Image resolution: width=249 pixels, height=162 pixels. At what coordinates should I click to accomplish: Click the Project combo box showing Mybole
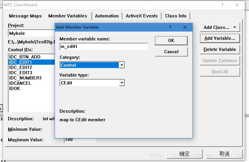31,33
